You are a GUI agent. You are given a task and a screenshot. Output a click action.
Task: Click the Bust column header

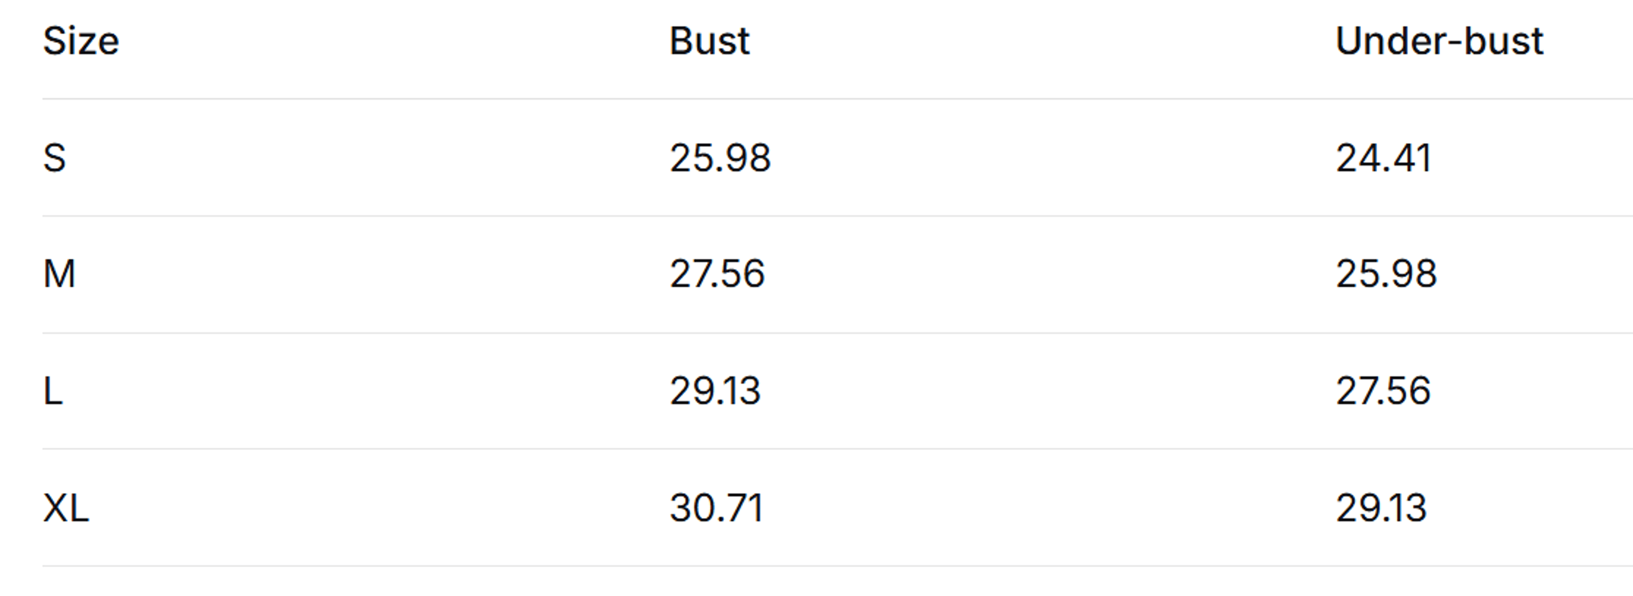pos(709,42)
